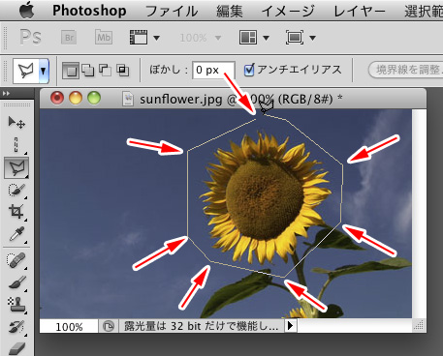Open the Apple menu
The height and width of the screenshot is (356, 443).
pyautogui.click(x=26, y=11)
